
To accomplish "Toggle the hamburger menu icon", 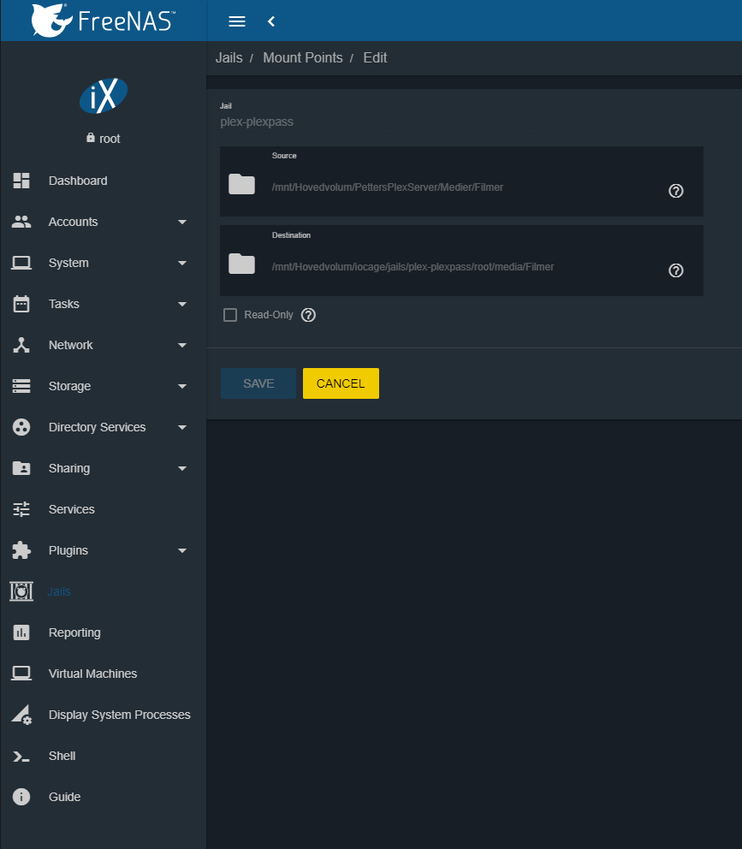I will click(237, 21).
